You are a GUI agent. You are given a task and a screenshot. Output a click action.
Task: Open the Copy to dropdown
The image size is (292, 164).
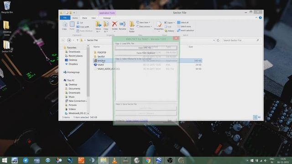tap(106, 27)
